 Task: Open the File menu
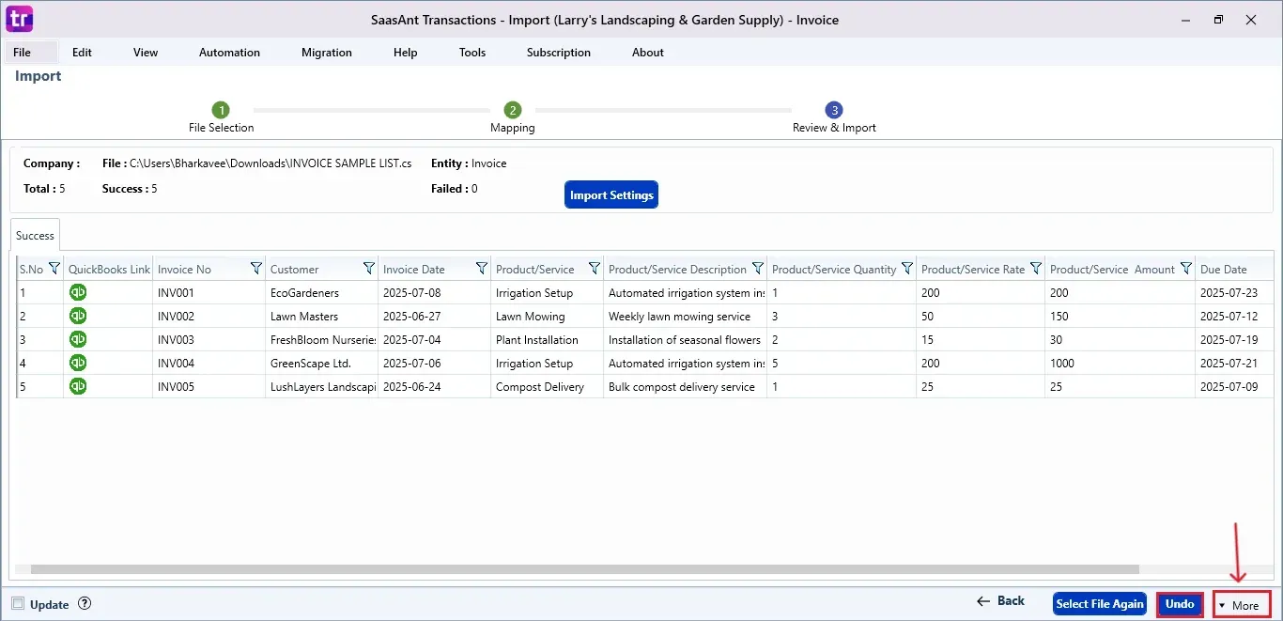(22, 53)
